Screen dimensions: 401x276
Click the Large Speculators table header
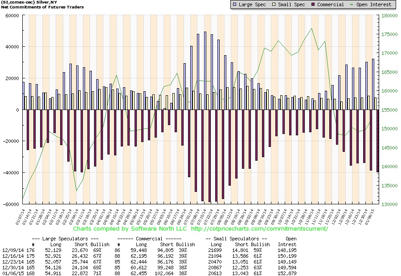click(x=65, y=239)
